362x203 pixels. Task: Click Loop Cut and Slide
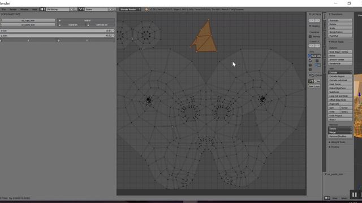coord(340,96)
